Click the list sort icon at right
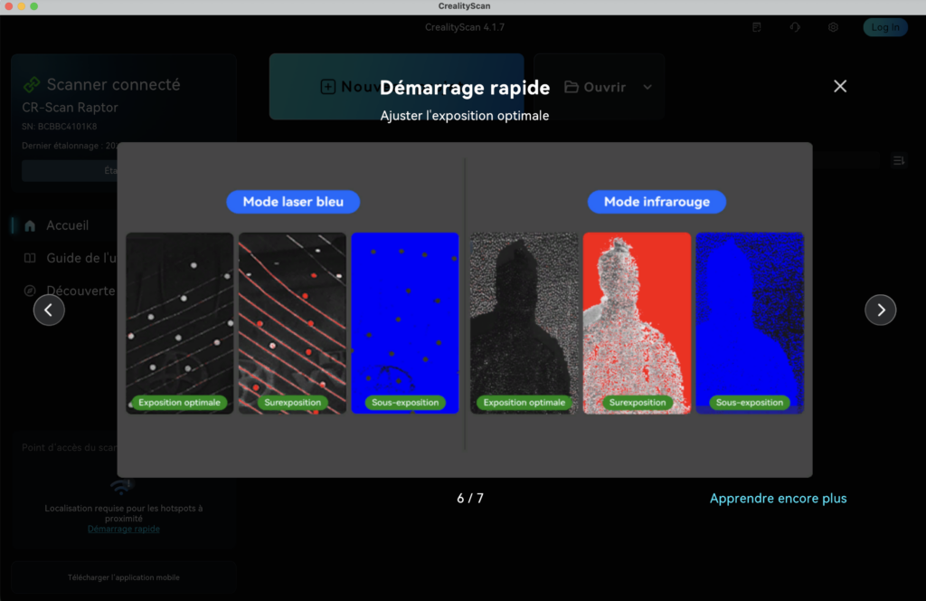Image resolution: width=926 pixels, height=601 pixels. (x=898, y=161)
